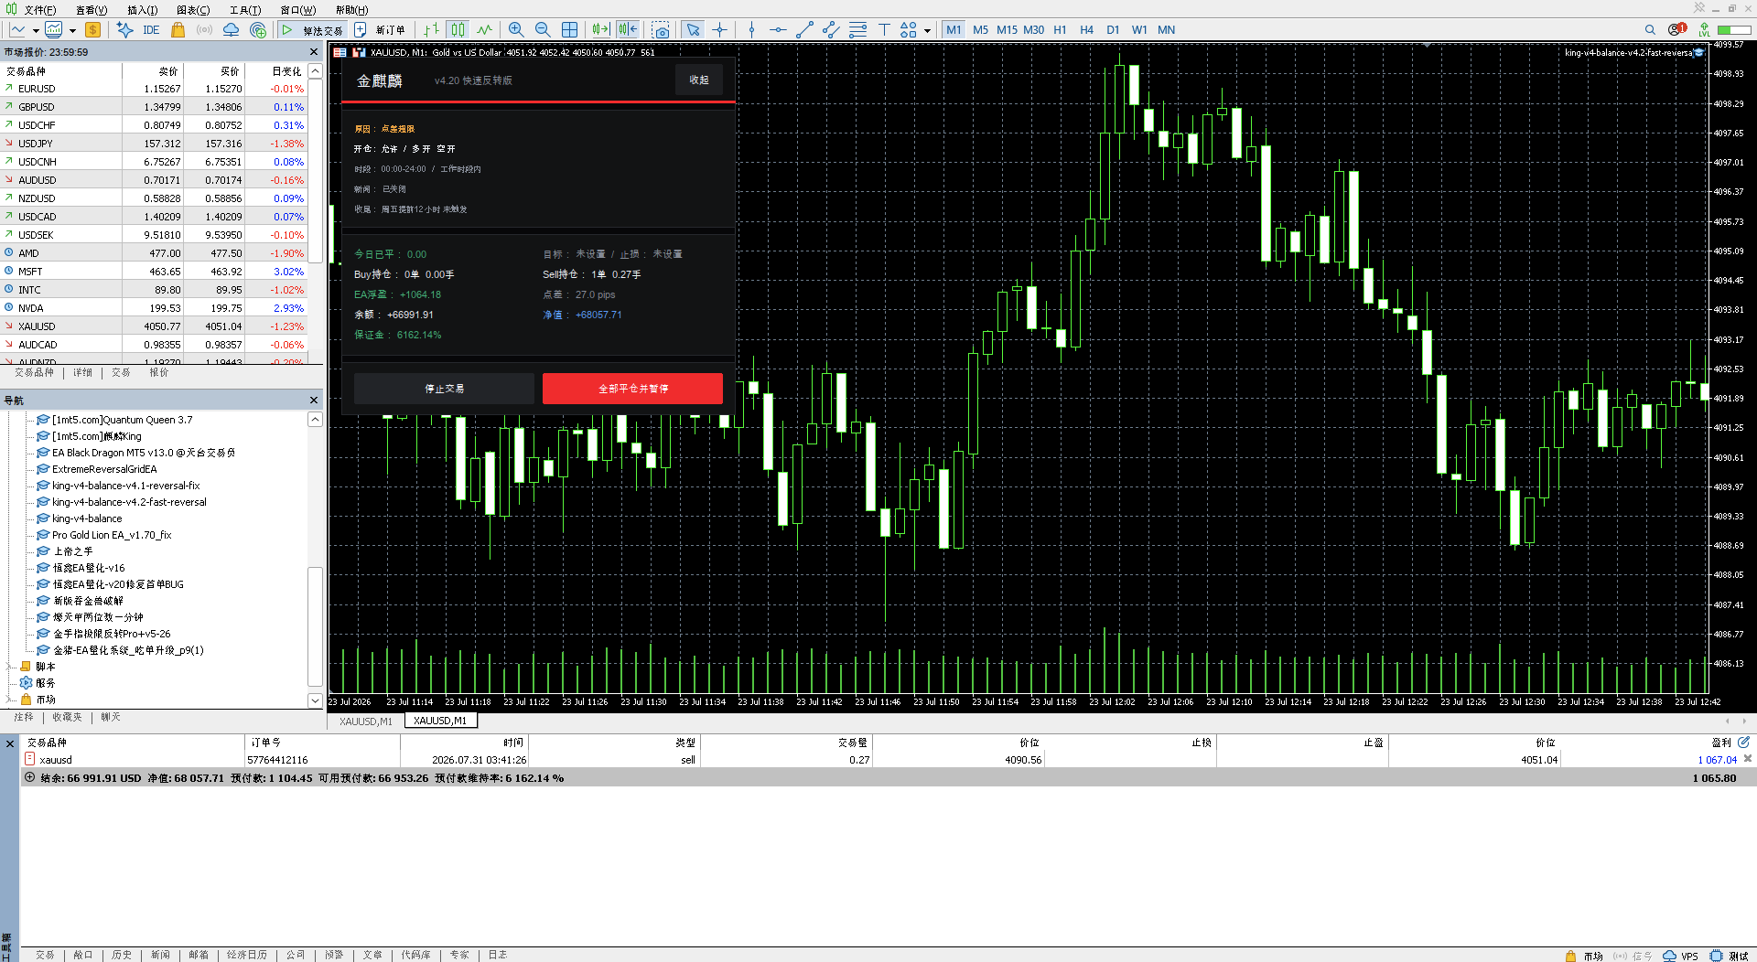Click the zoom in magnifier icon
The image size is (1757, 962).
(516, 30)
